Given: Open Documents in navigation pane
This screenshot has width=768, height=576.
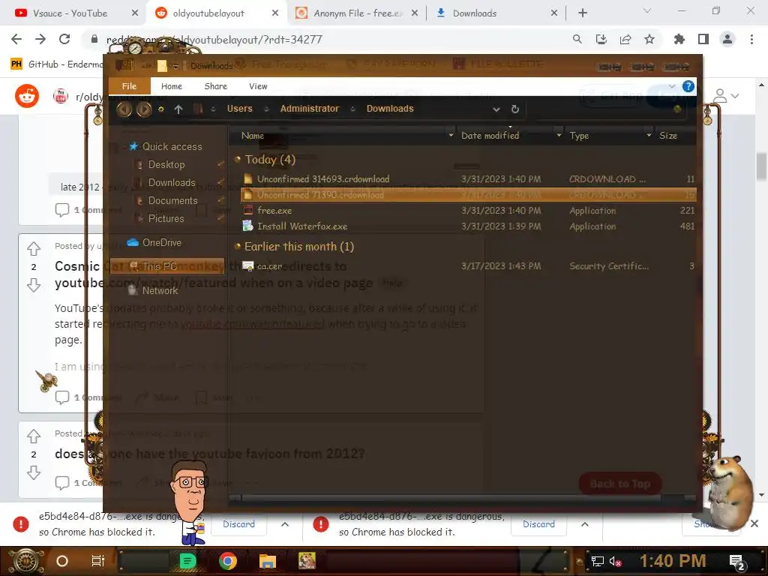Looking at the screenshot, I should point(172,201).
